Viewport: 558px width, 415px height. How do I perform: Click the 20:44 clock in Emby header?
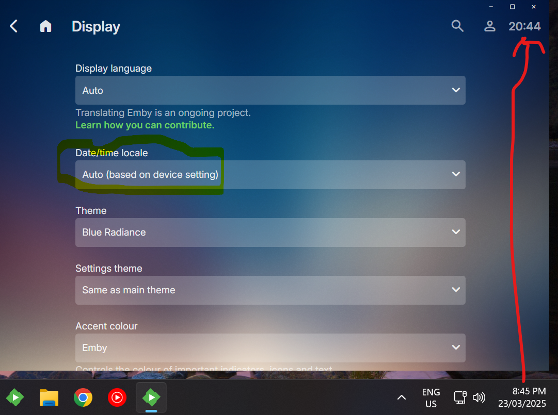coord(524,26)
